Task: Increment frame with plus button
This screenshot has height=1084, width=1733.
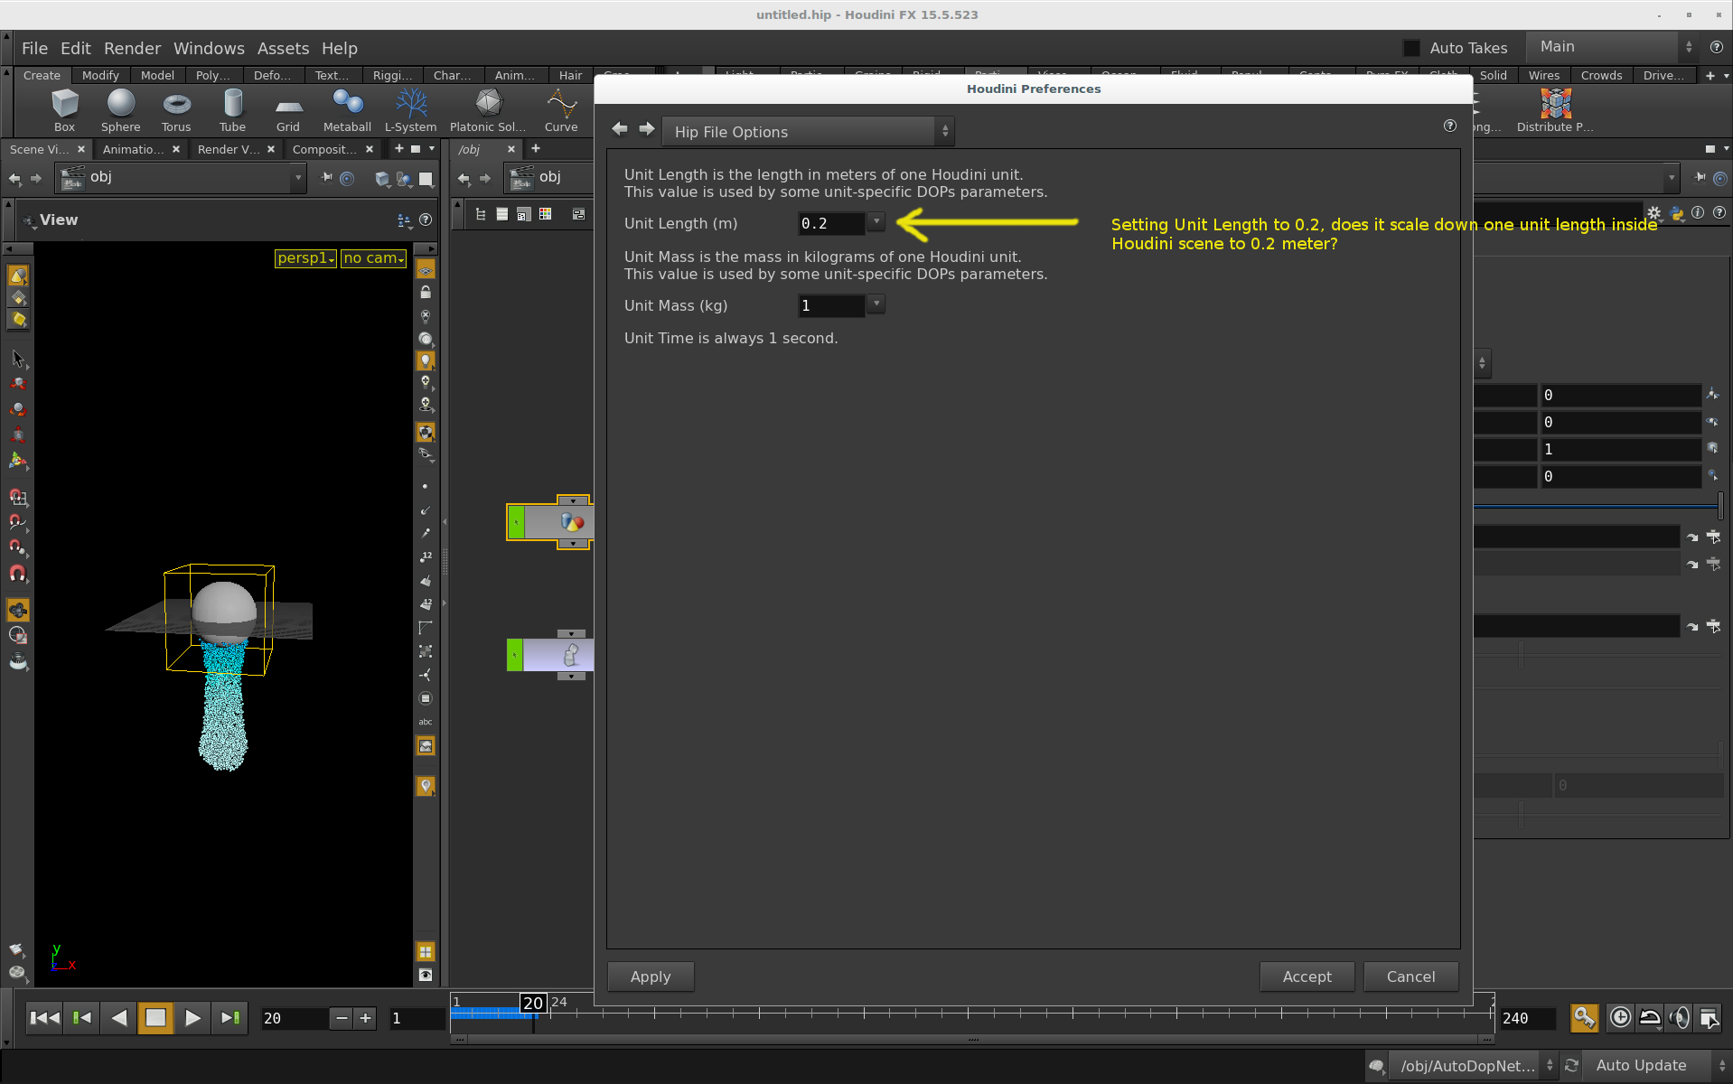Action: (365, 1018)
